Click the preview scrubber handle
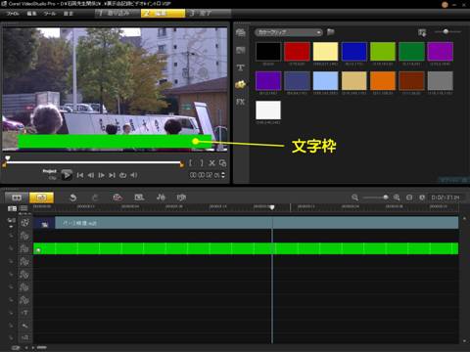 (x=7, y=158)
